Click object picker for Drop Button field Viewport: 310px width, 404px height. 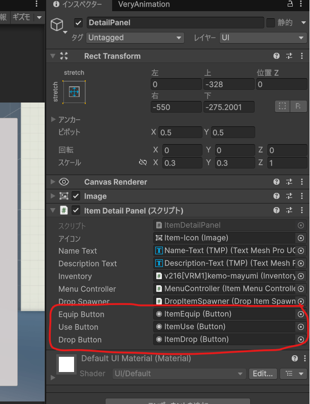click(x=301, y=340)
